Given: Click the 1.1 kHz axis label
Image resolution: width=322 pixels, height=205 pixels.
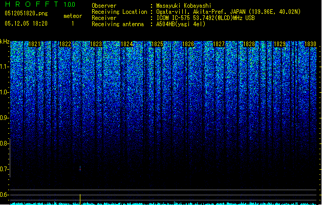Looking at the screenshot, I should pos(5,67).
